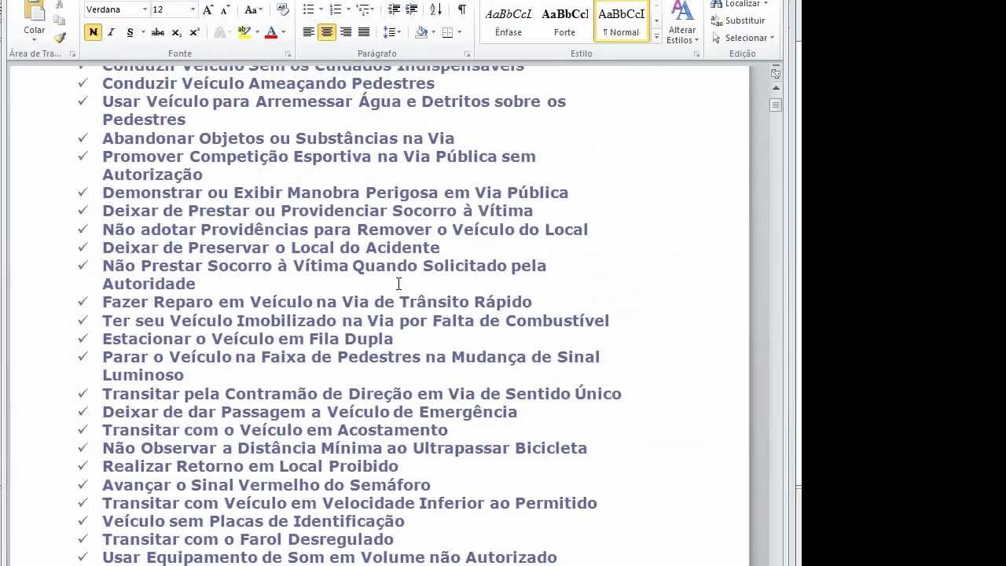
Task: Open the highlight color dropdown arrow
Action: click(256, 32)
